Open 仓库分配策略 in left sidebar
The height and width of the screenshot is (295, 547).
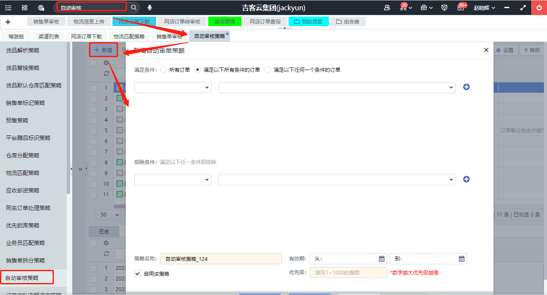pos(23,155)
